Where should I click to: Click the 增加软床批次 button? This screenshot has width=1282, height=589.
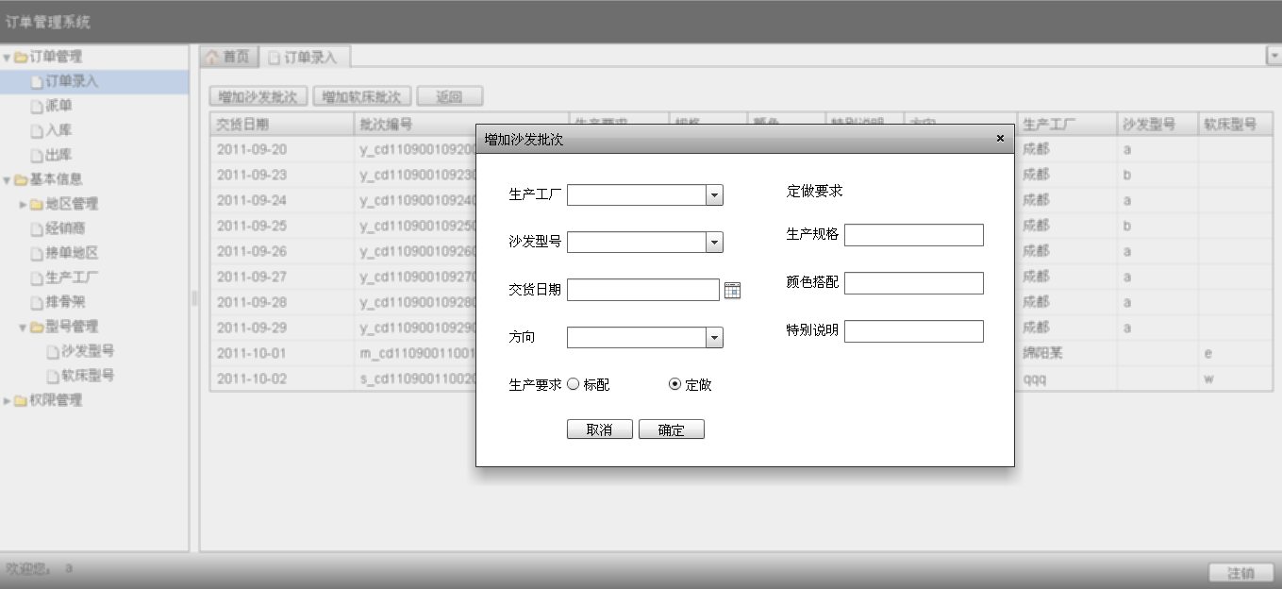[x=362, y=96]
